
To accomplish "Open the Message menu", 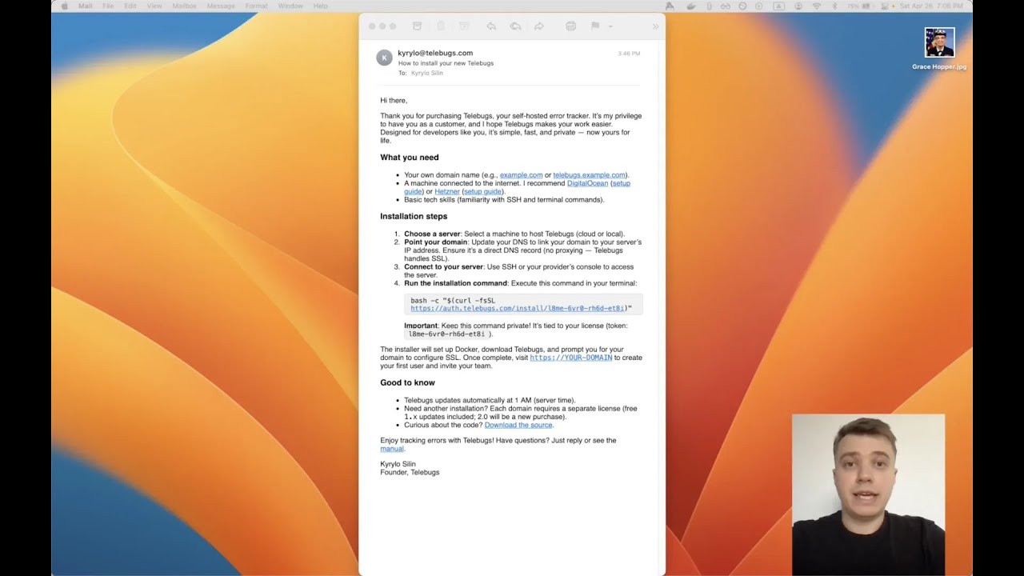I will pyautogui.click(x=221, y=6).
